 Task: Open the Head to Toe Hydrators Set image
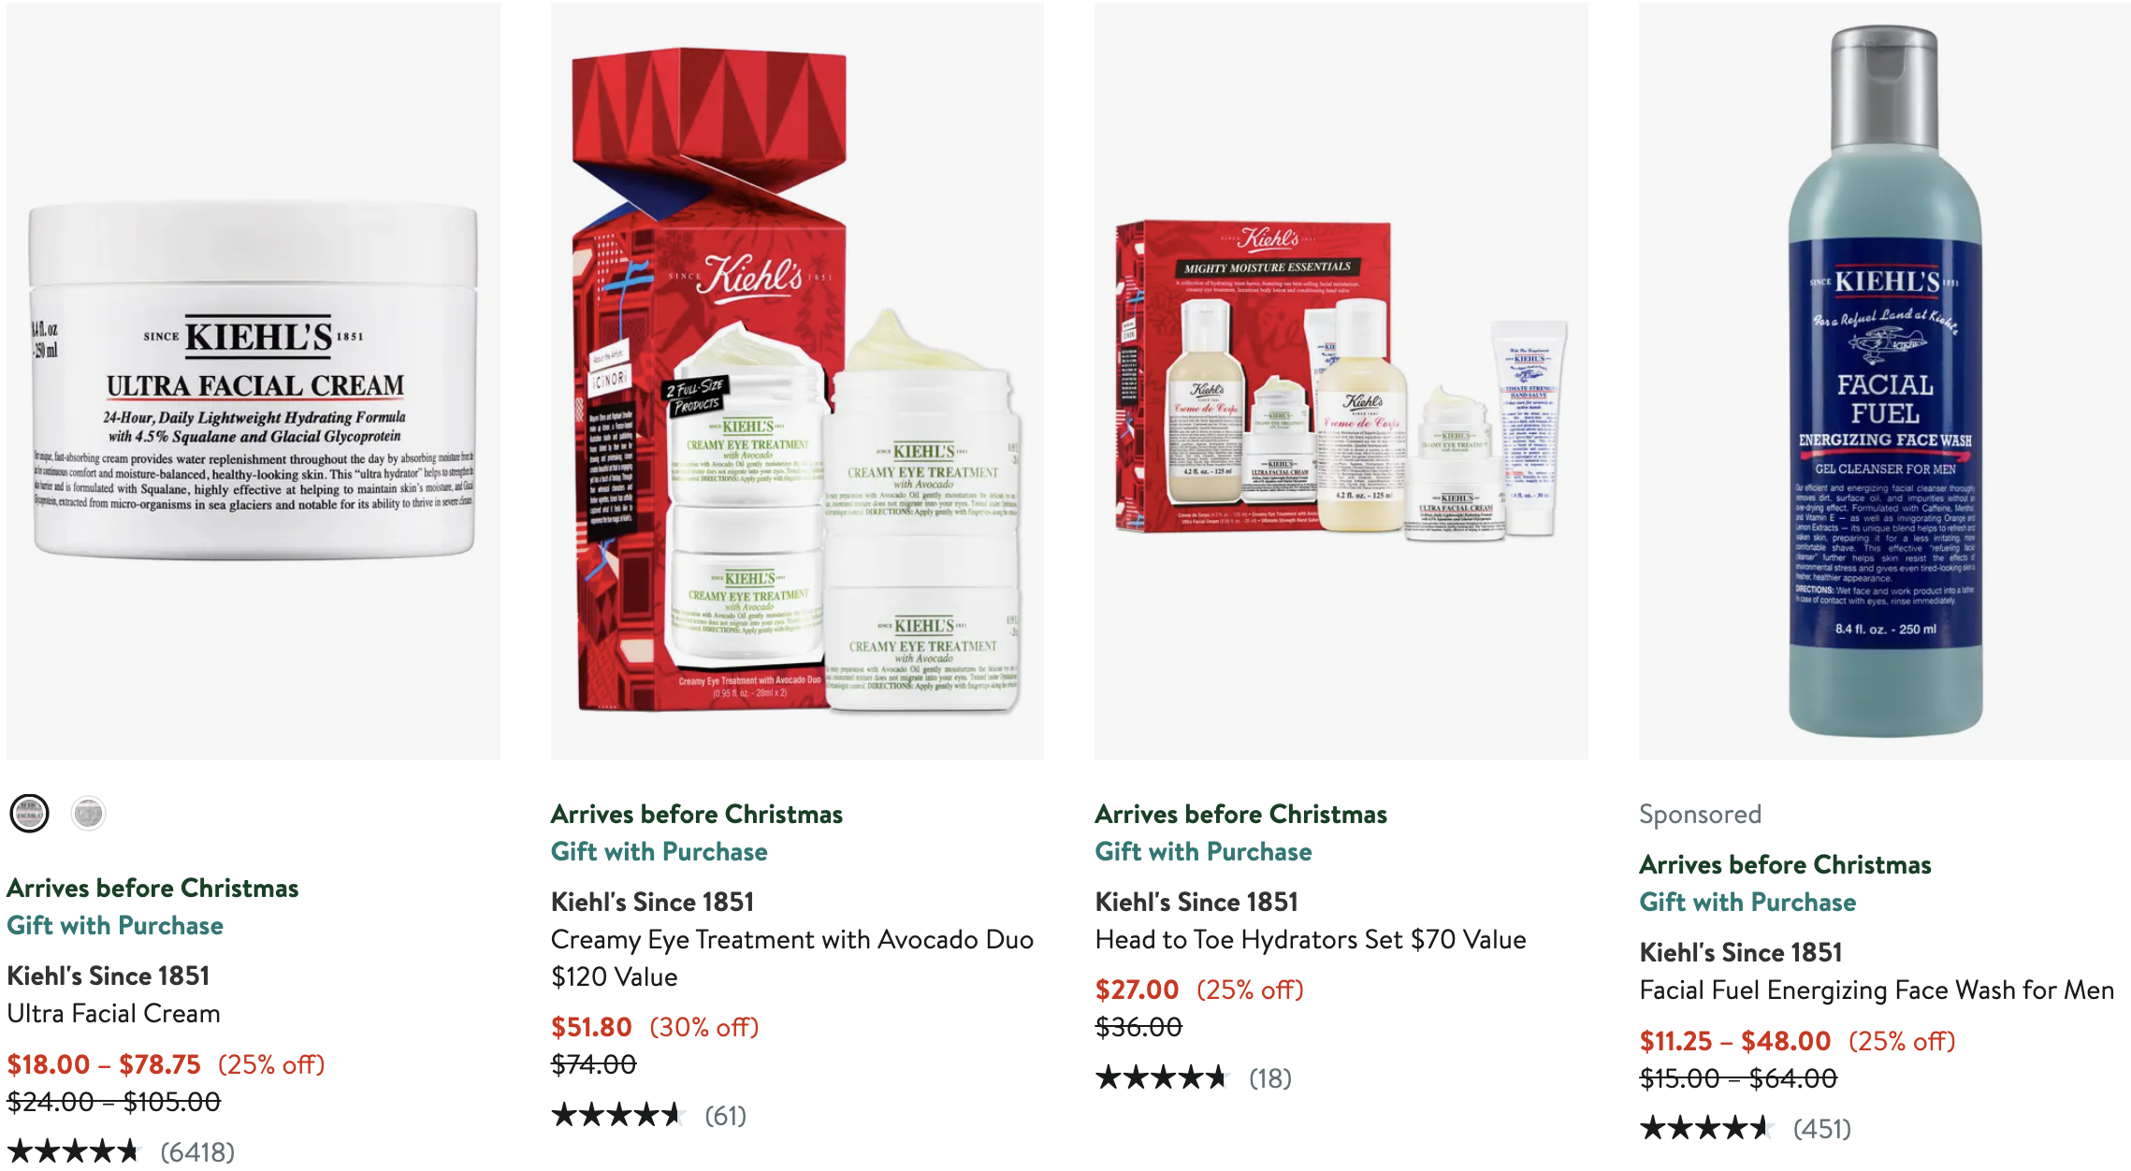[x=1341, y=381]
